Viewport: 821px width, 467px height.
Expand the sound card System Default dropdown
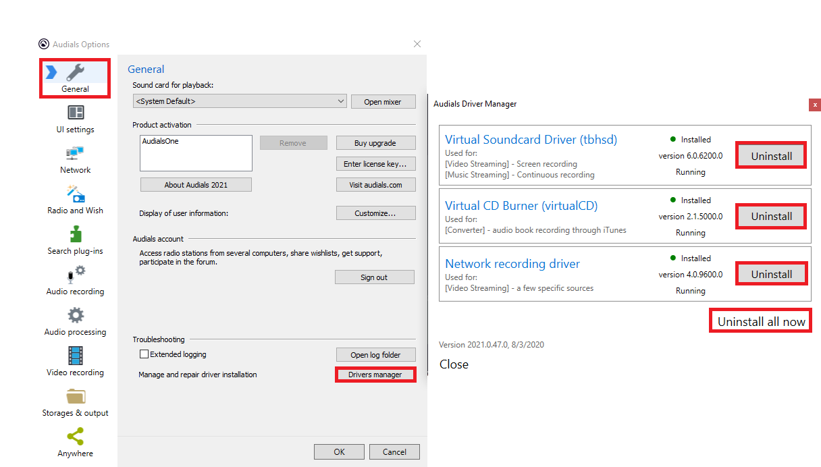click(x=240, y=101)
